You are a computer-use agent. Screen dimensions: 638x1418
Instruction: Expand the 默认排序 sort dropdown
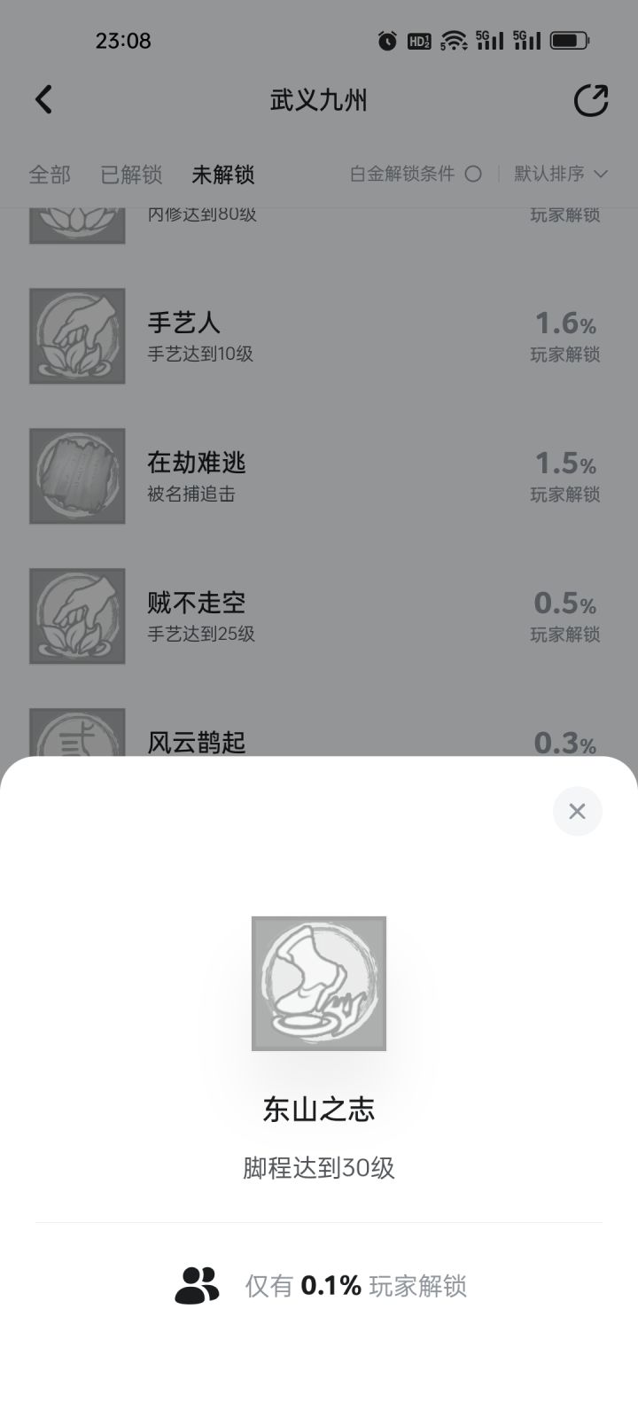tap(561, 174)
